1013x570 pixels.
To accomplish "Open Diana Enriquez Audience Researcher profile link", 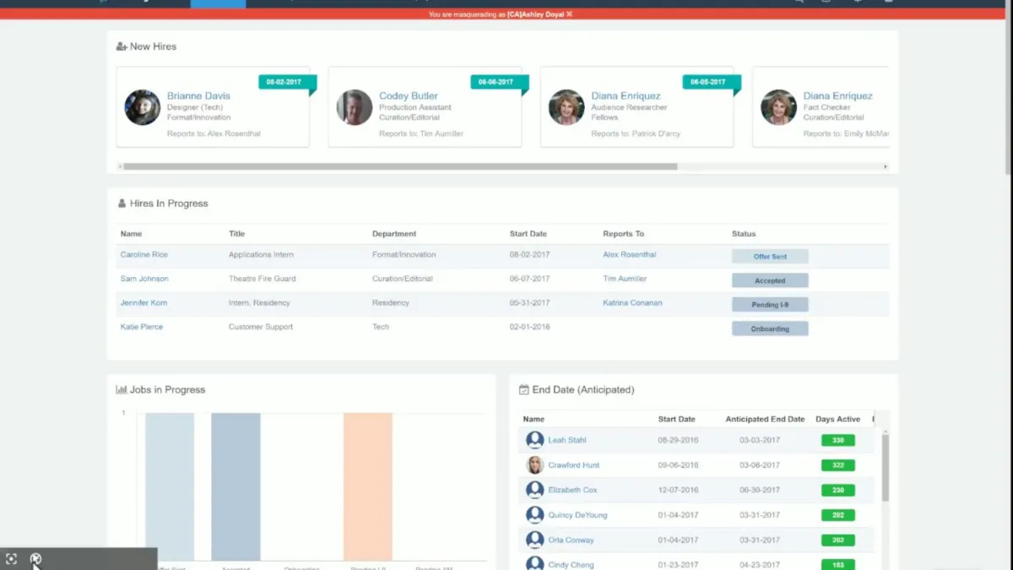I will click(626, 96).
